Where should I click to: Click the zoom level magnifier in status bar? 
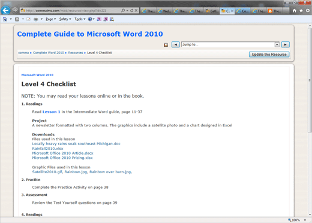(x=289, y=220)
